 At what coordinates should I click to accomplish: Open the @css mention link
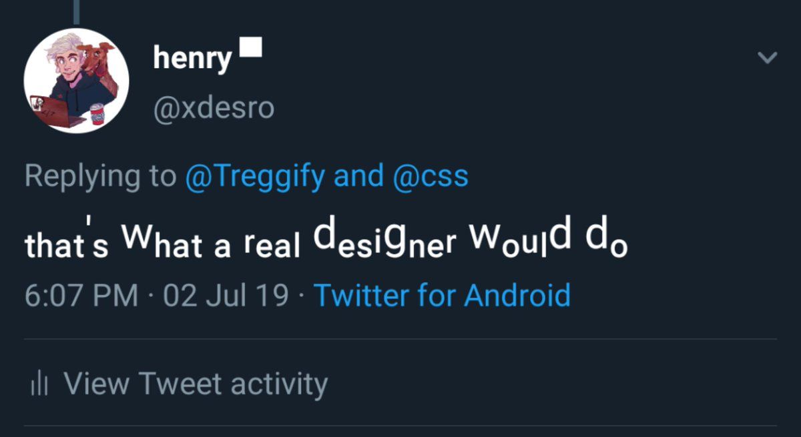click(431, 176)
